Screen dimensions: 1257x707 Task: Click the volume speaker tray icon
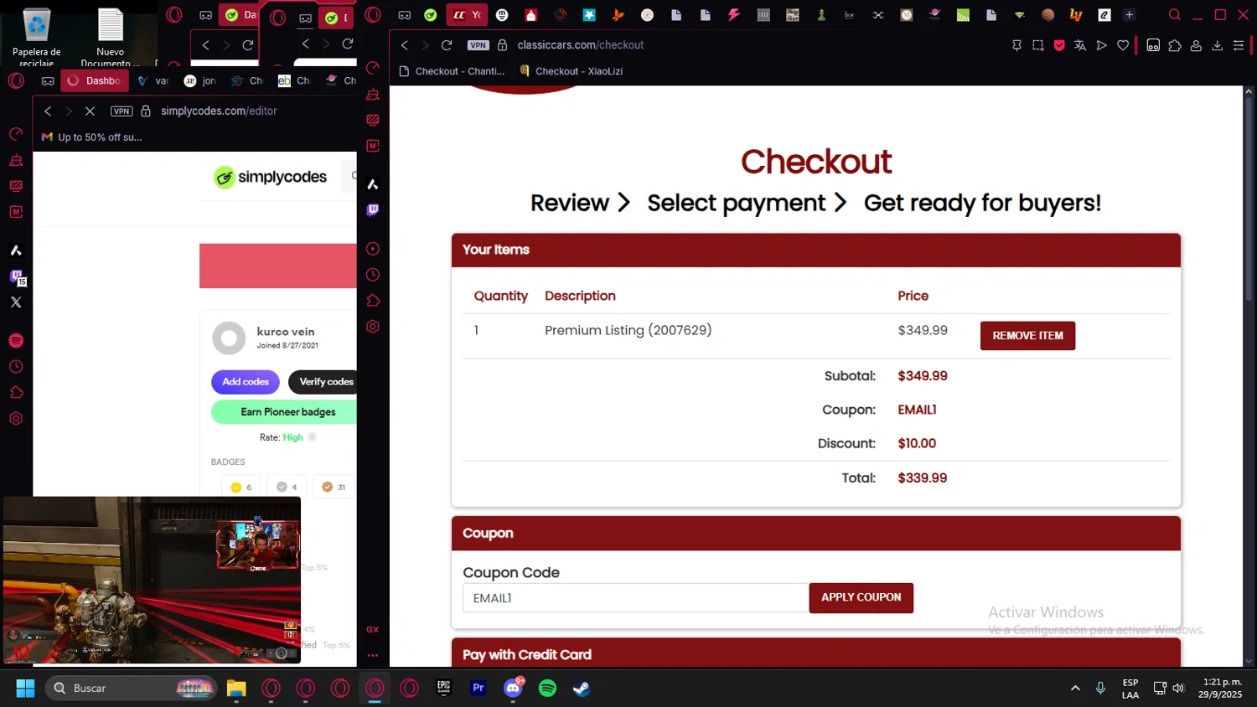coord(1179,689)
